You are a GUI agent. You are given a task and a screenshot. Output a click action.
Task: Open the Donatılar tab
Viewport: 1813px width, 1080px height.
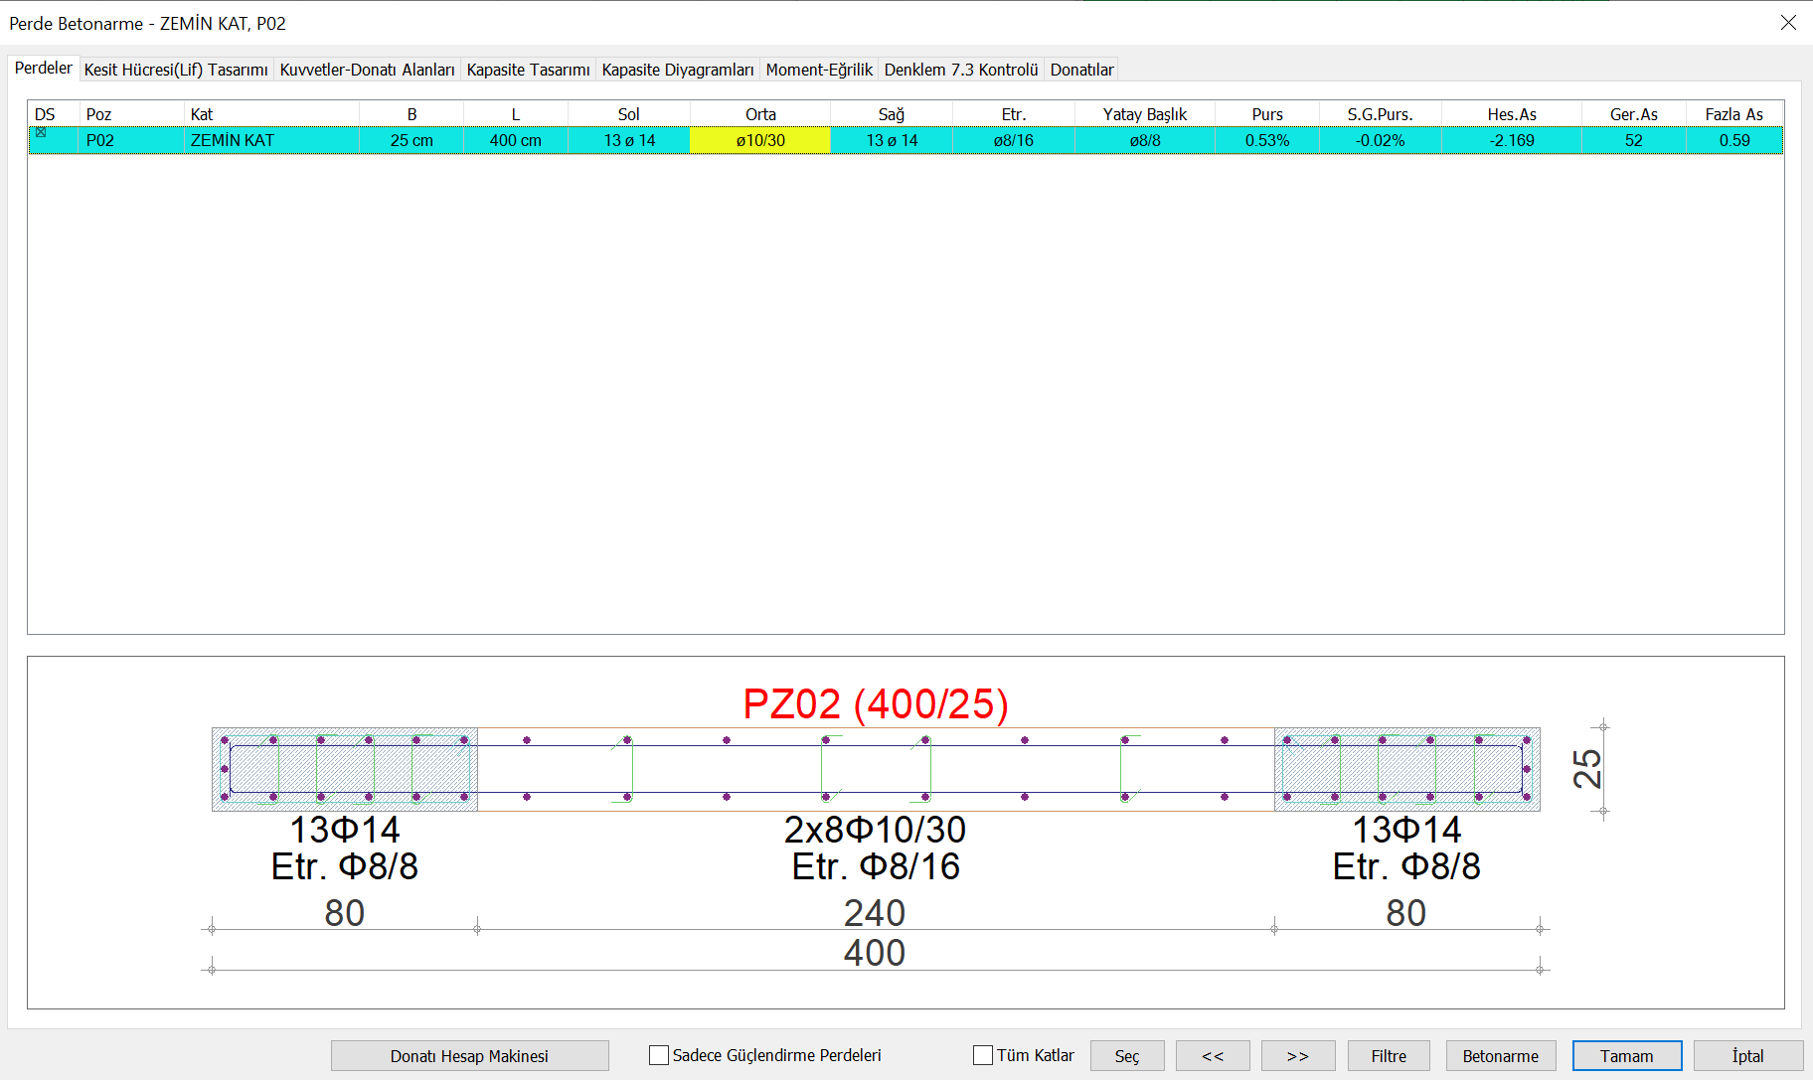click(x=1081, y=70)
